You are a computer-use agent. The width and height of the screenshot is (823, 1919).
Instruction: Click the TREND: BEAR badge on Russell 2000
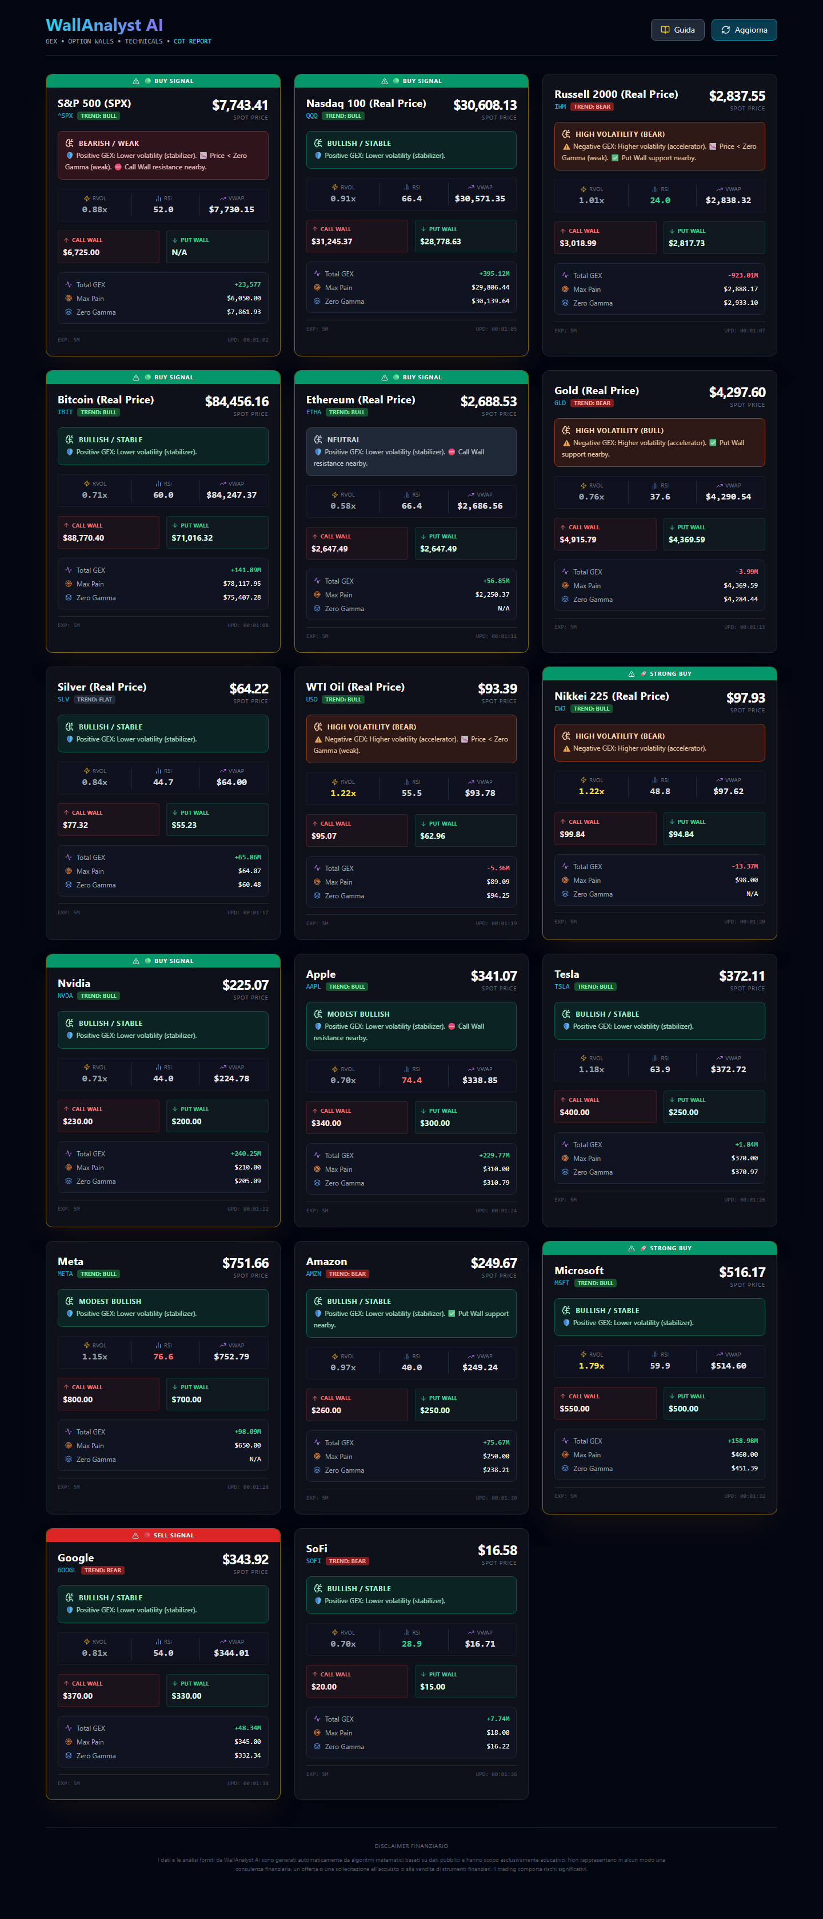coord(592,106)
